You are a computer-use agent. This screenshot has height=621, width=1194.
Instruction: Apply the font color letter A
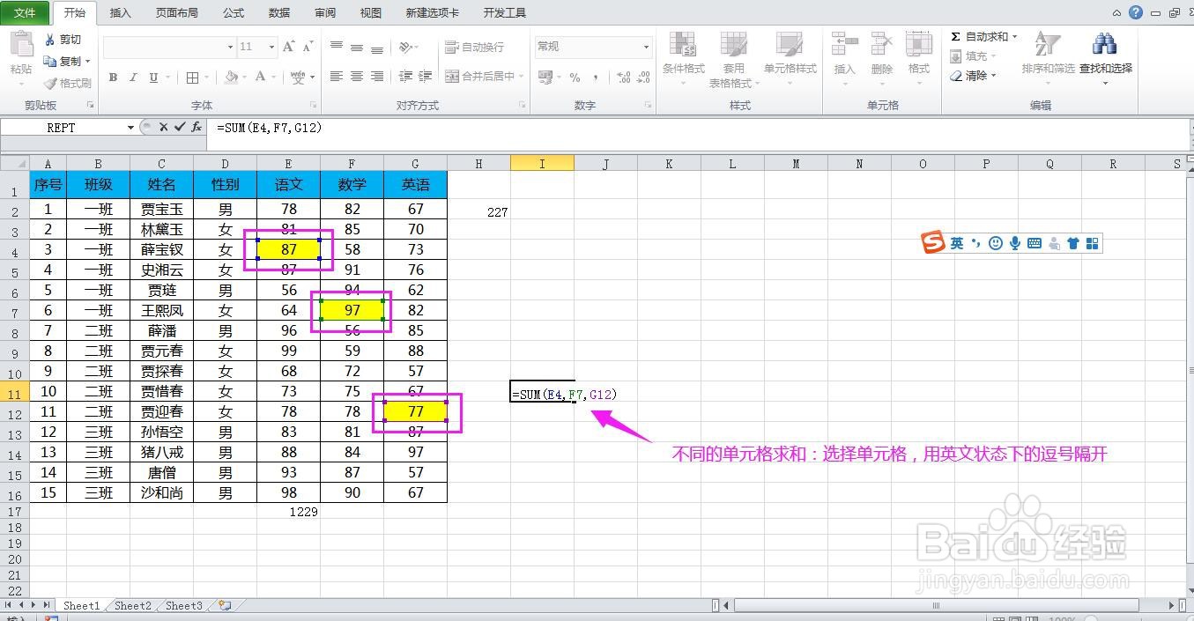coord(261,77)
